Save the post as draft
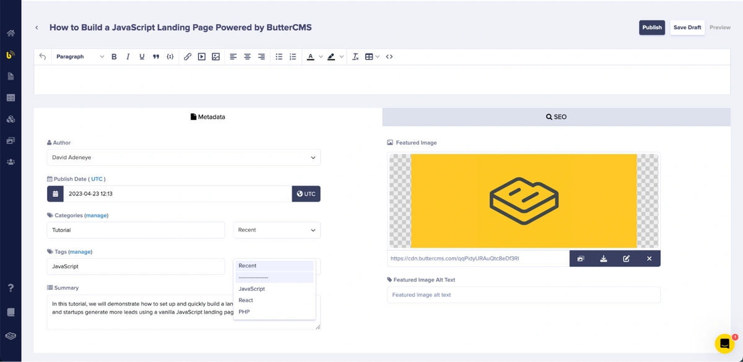The image size is (743, 362). 687,27
